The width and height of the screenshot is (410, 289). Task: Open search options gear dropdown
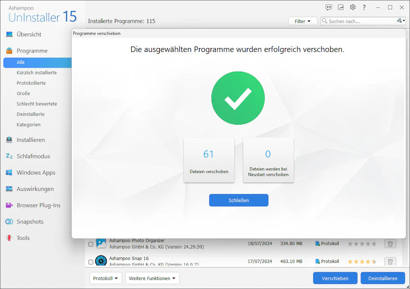click(401, 20)
